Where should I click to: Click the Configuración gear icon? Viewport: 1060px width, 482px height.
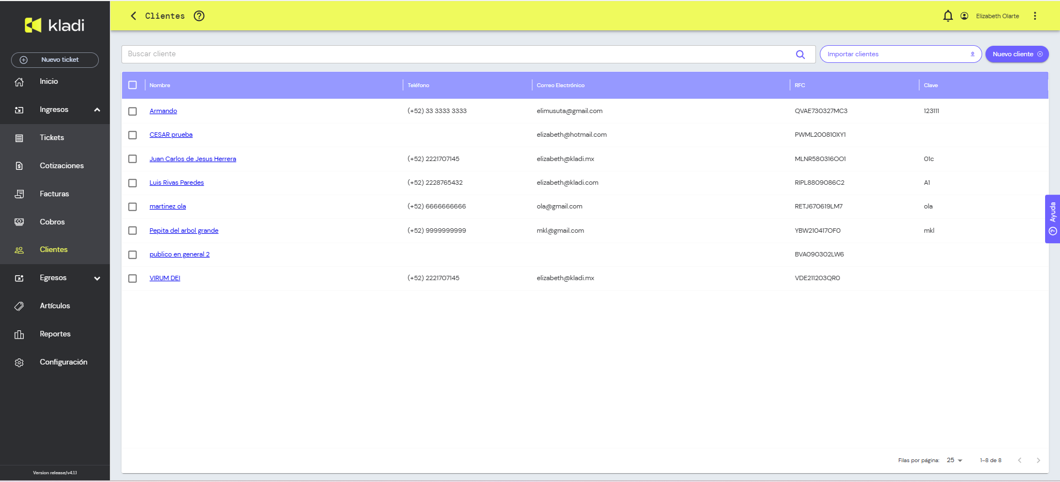(19, 362)
